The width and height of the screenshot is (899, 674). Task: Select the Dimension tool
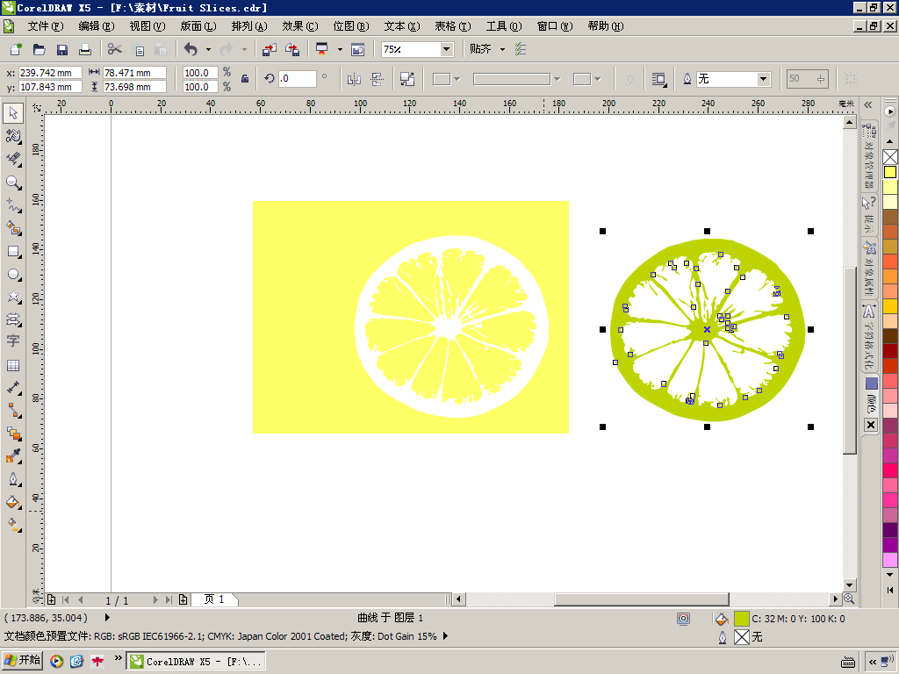pos(12,388)
